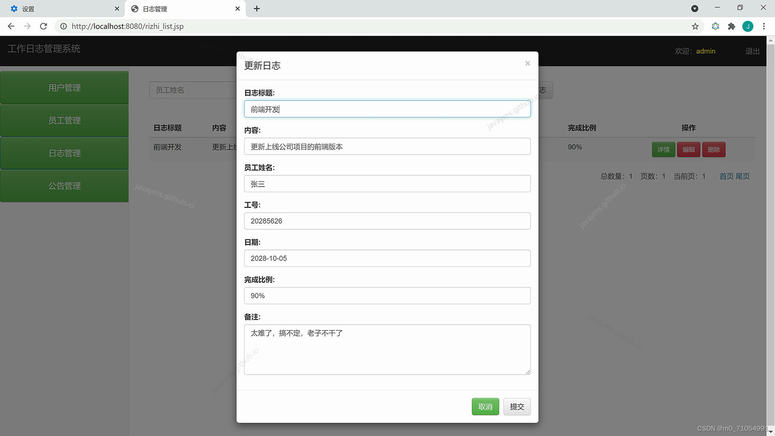Click the green 取消 button

tap(485, 407)
